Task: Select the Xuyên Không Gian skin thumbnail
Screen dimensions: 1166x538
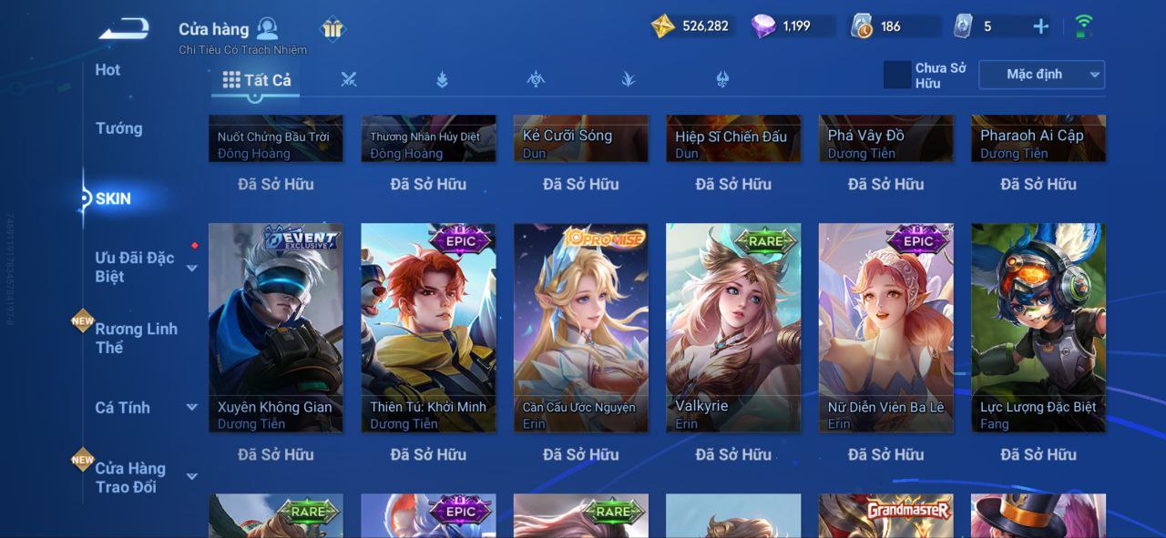Action: [x=276, y=328]
